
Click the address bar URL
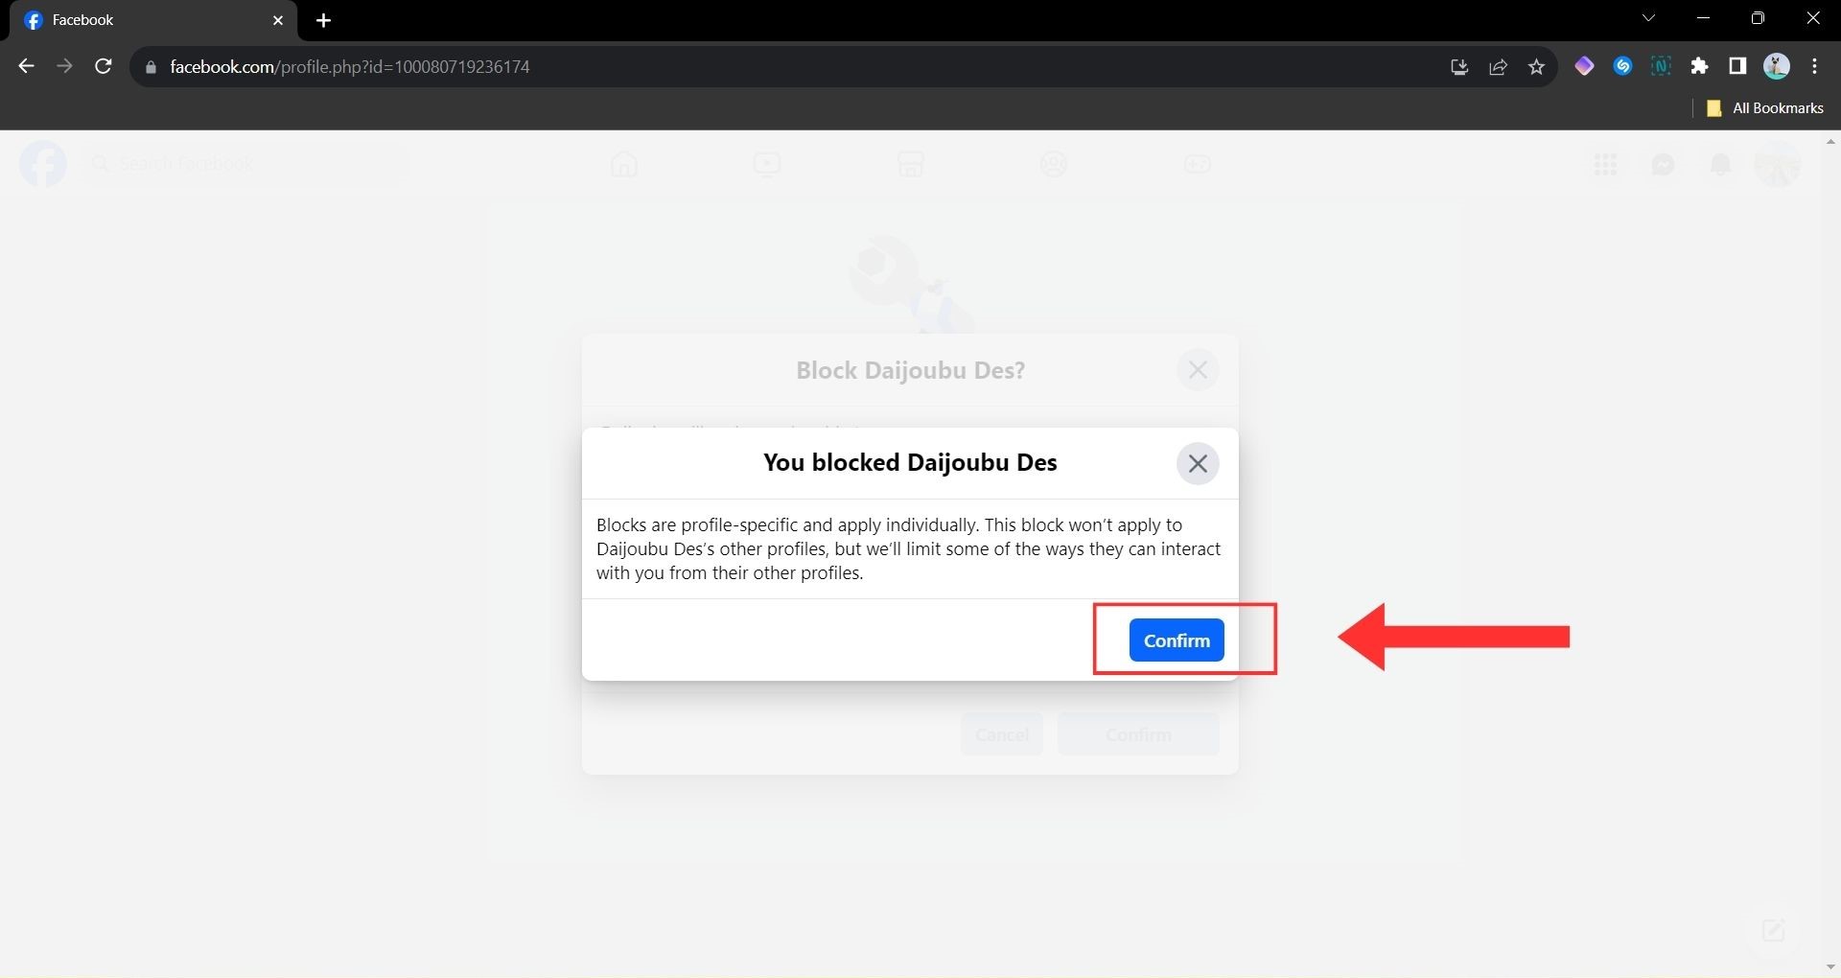[x=350, y=66]
